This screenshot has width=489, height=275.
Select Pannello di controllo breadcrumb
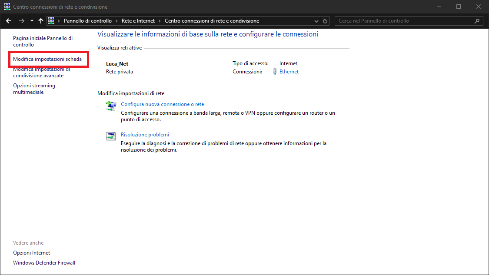coord(87,21)
